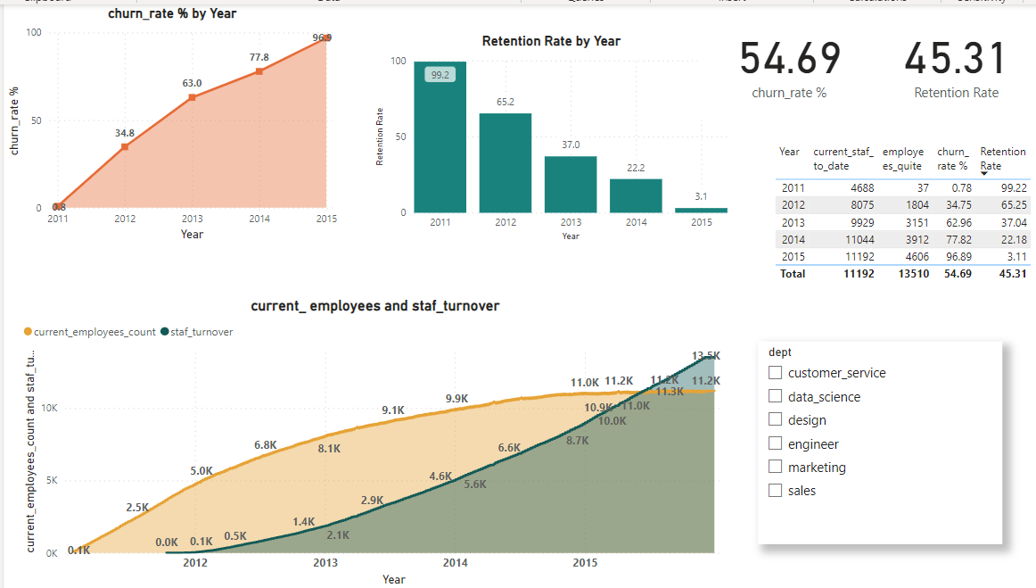Toggle the sales department checkbox
Viewport: 1036px width, 588px height.
(775, 490)
